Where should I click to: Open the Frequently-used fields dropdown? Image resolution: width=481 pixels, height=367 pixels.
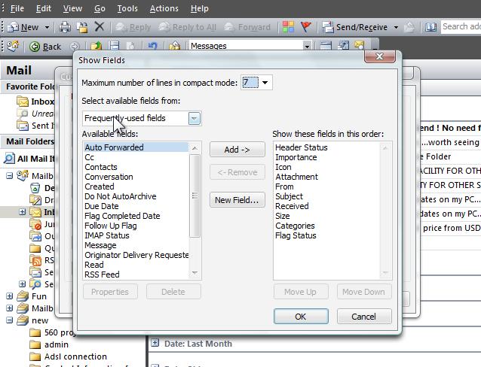(195, 119)
